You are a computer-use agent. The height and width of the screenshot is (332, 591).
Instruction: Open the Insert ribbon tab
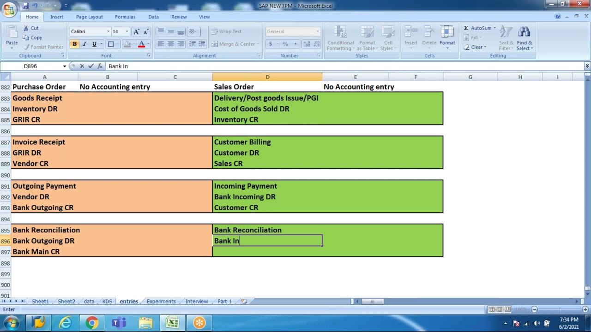(x=57, y=17)
